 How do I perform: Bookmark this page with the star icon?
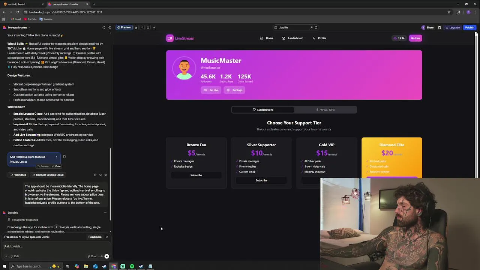449,12
